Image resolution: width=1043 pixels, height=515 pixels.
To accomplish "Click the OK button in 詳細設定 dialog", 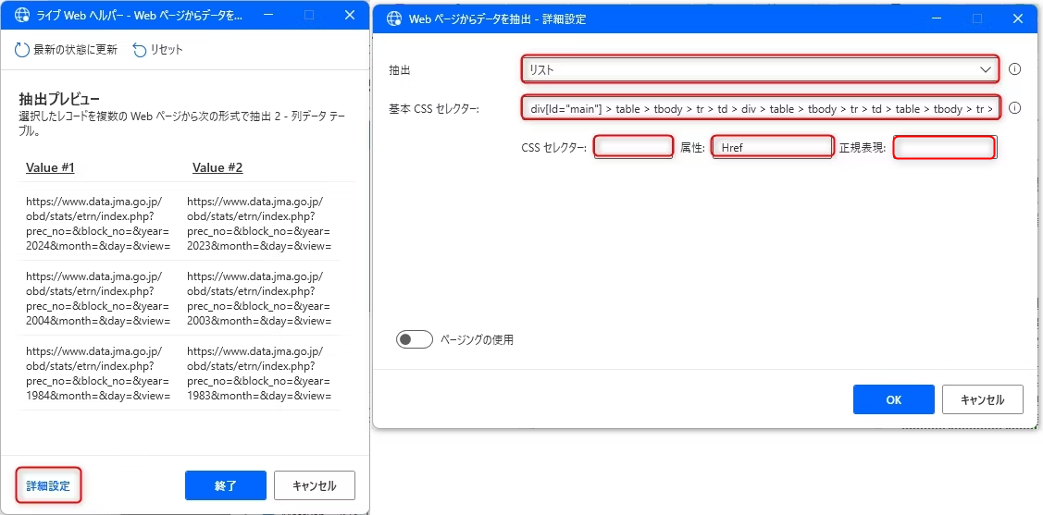I will [x=893, y=399].
